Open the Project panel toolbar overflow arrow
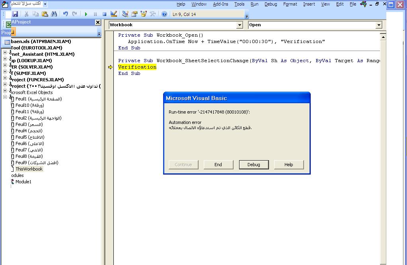Image resolution: width=407 pixels, height=265 pixels. pos(99,34)
